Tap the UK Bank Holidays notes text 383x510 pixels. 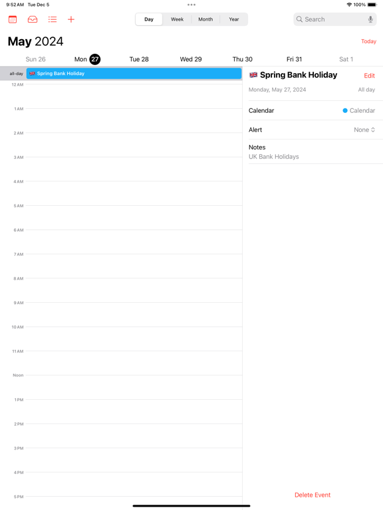pyautogui.click(x=273, y=157)
